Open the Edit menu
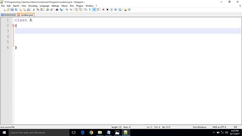This screenshot has height=136, width=242. coord(8,6)
